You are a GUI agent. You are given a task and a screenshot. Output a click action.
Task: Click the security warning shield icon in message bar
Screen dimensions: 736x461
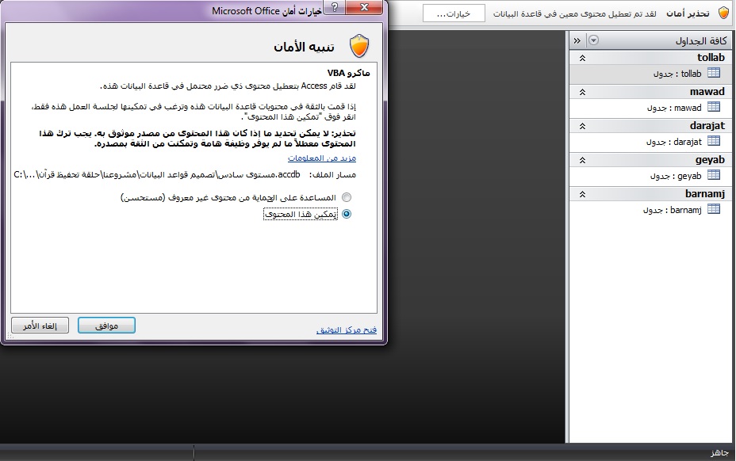pos(724,13)
